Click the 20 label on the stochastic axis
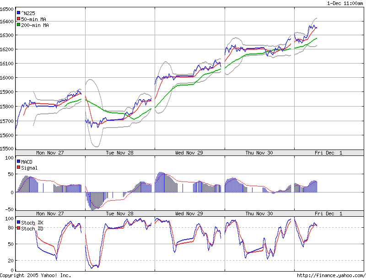 click(x=11, y=261)
